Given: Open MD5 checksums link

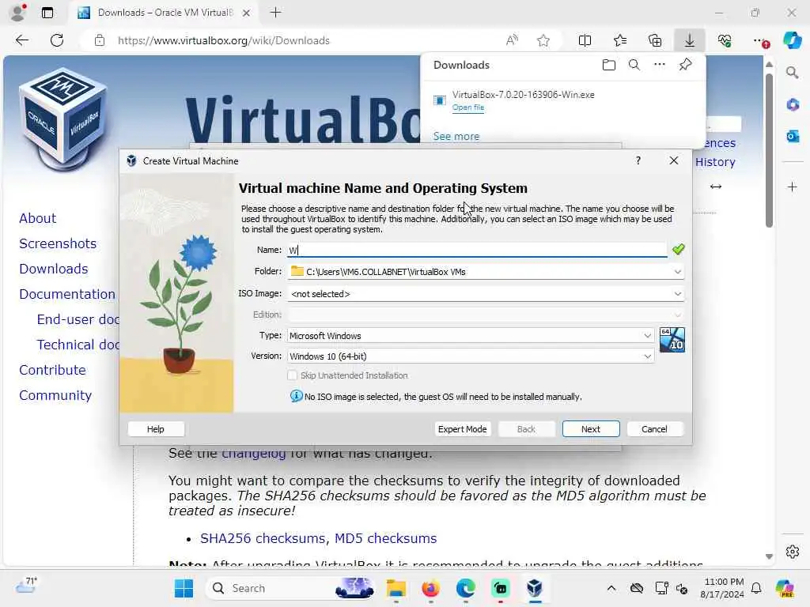Looking at the screenshot, I should [385, 538].
